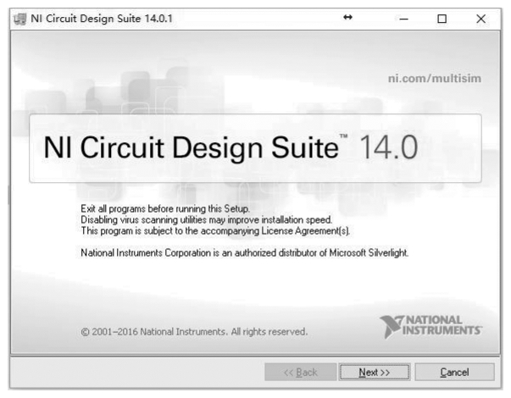Viewport: 511px width, 398px height.
Task: Click the installer icon in title bar
Action: [x=20, y=19]
